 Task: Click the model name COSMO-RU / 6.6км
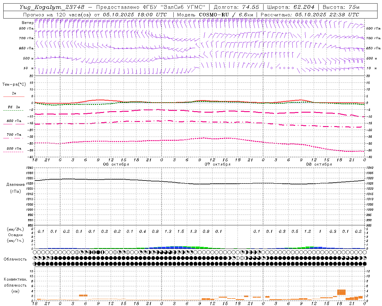click(x=226, y=15)
